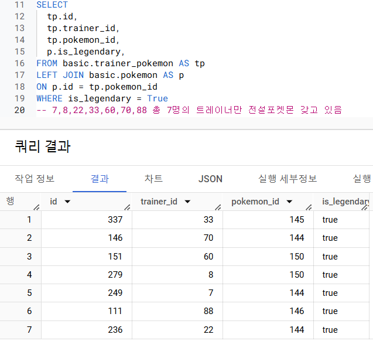Open the JSON tab
This screenshot has width=373, height=341.
pyautogui.click(x=210, y=179)
